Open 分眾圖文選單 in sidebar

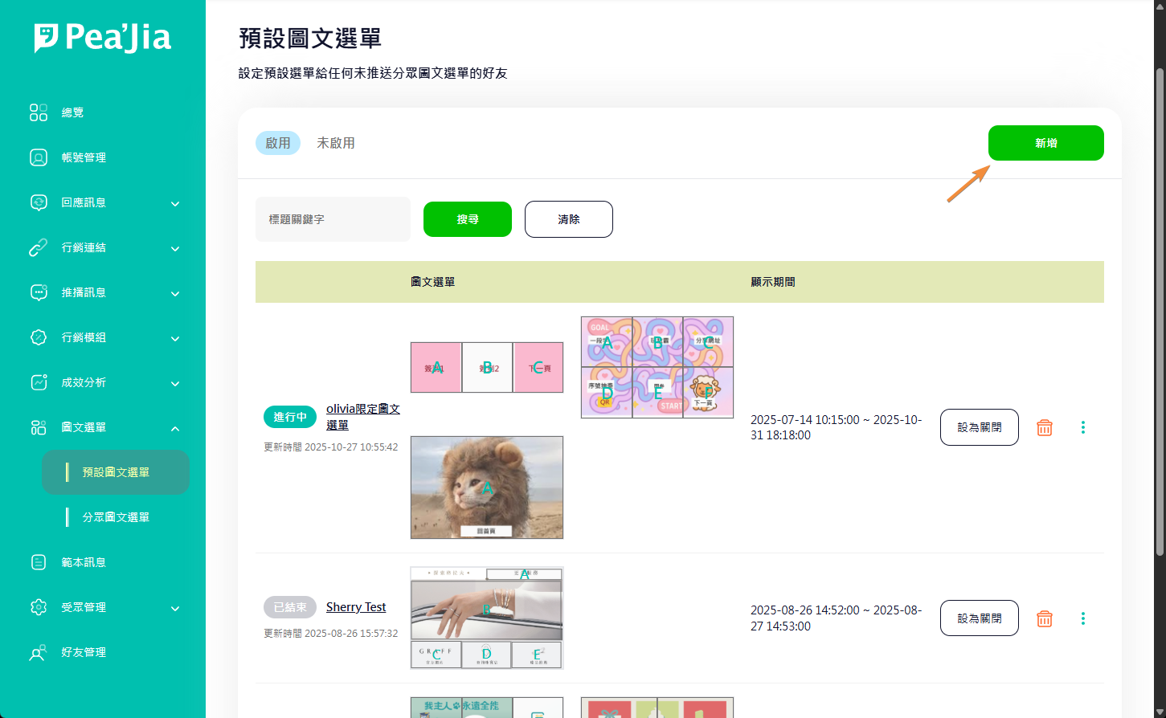pos(116,517)
